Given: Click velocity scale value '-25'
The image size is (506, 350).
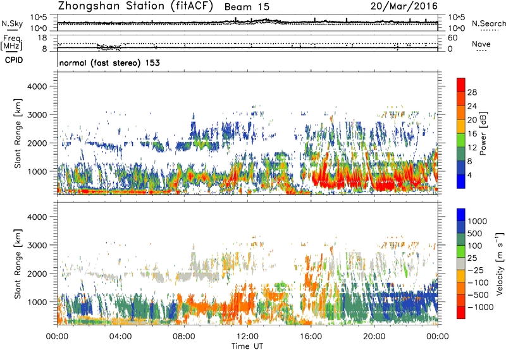Looking at the screenshot, I should point(476,270).
